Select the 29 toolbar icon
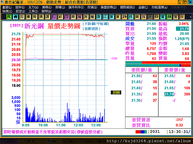 [124, 17]
